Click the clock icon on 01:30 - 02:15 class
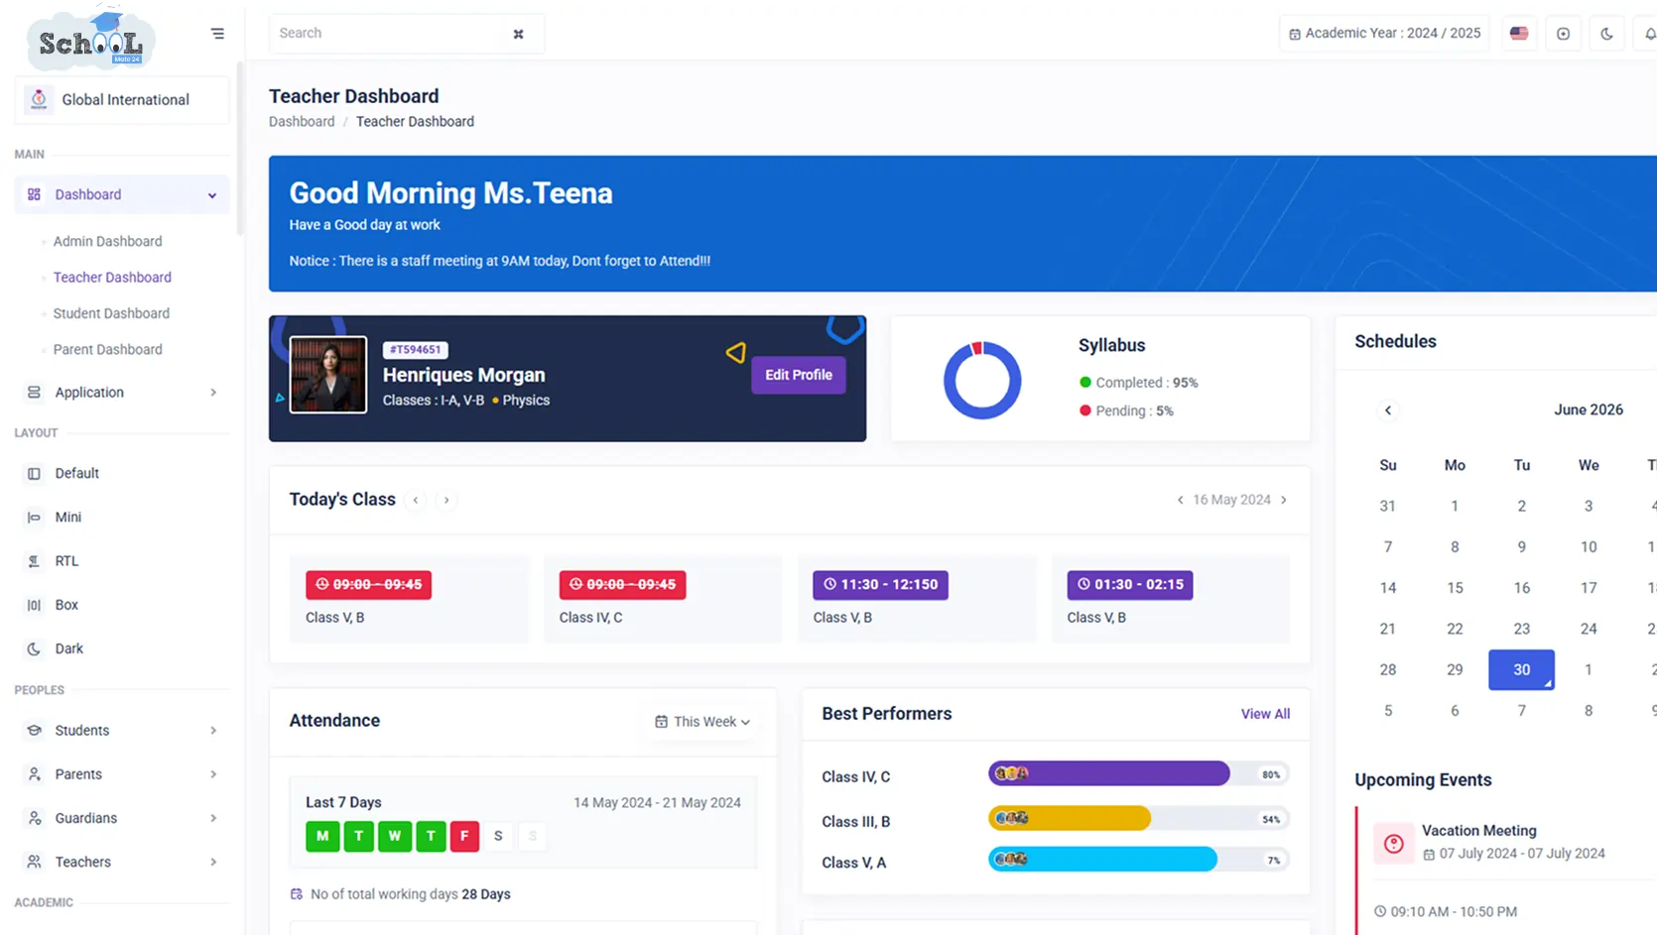 (1084, 585)
